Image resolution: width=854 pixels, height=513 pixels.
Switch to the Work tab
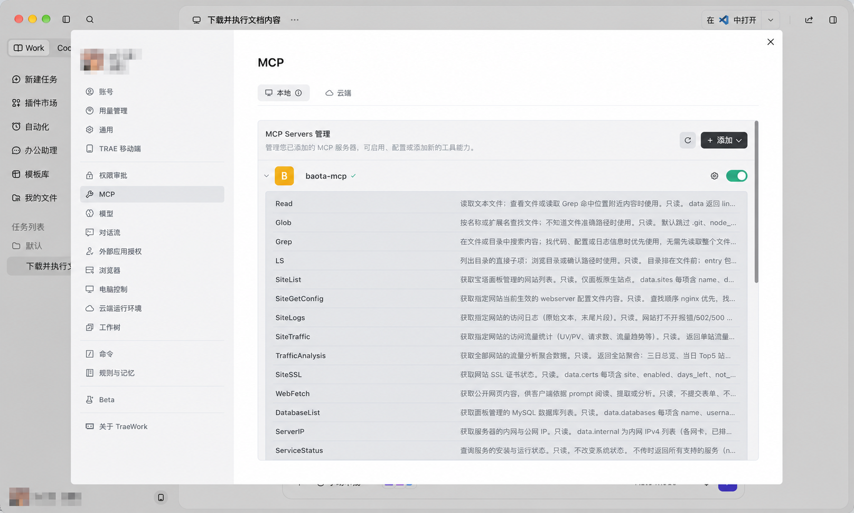pos(29,48)
